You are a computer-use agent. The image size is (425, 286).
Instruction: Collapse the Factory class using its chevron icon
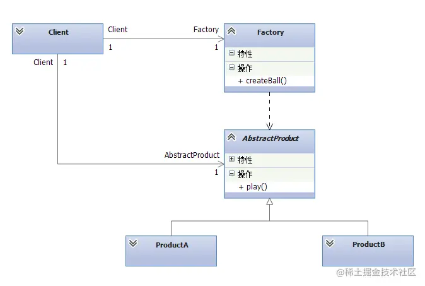[x=231, y=31]
